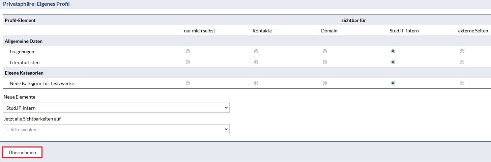Set Fragebögen visibility to Kontakte
This screenshot has width=491, height=162.
click(x=256, y=52)
